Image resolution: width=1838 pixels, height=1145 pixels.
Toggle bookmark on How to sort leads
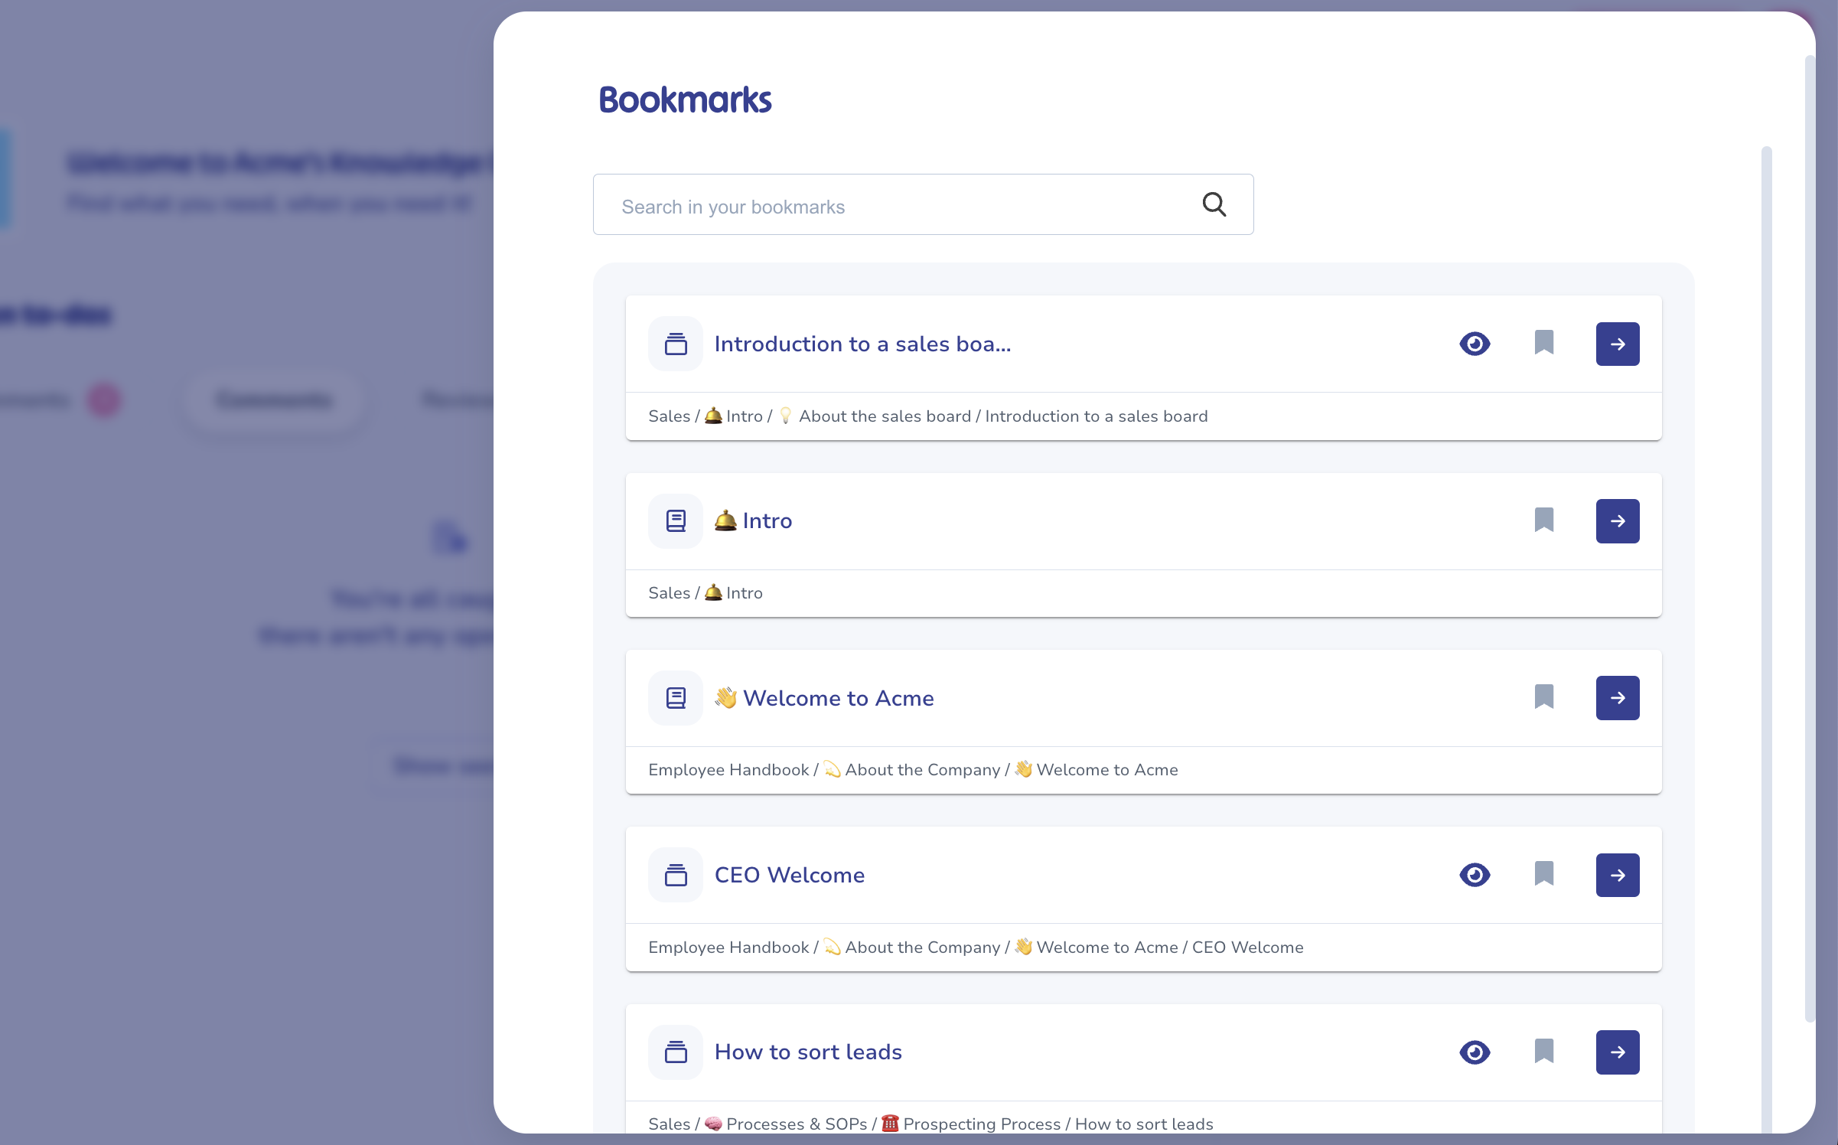pos(1543,1052)
